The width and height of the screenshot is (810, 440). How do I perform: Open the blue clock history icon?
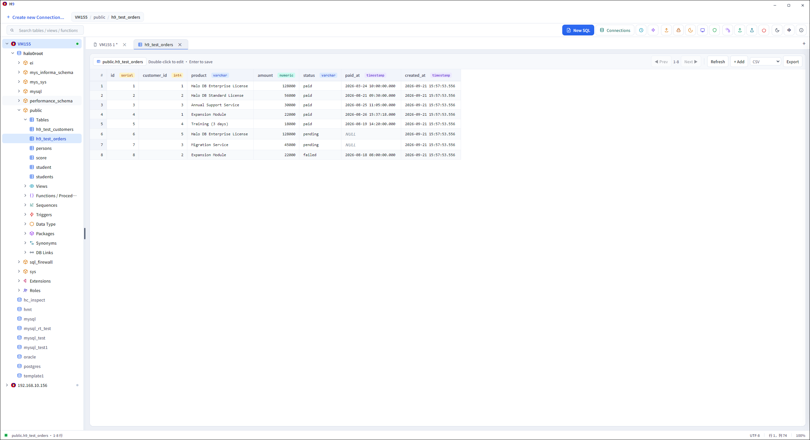coord(641,30)
